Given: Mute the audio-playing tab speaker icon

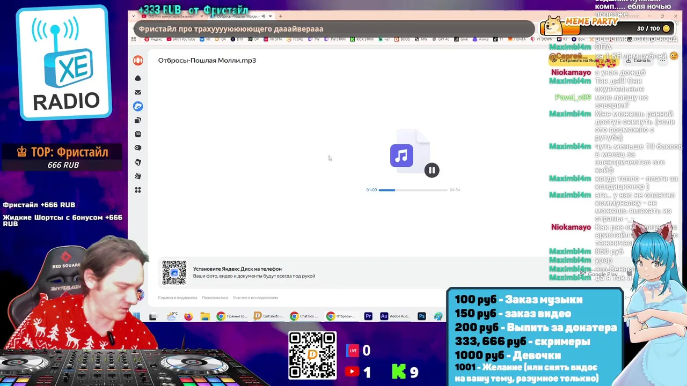Looking at the screenshot, I should (264, 16).
